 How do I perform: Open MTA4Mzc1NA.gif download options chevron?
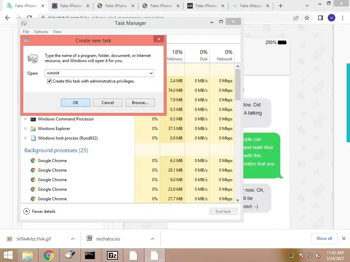click(73, 239)
